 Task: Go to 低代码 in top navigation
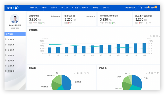tap(96, 8)
